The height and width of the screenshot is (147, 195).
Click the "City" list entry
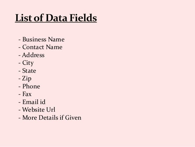[26, 63]
